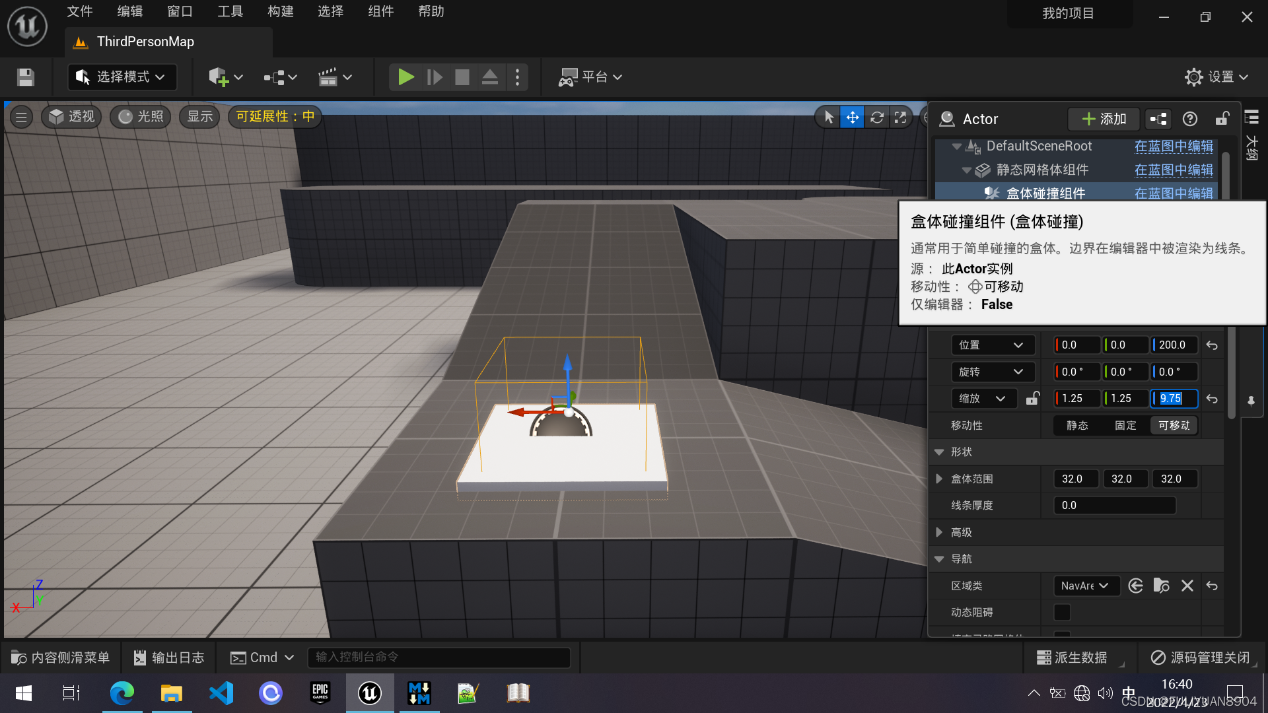Change the Perspective (透视) view mode
Viewport: 1268px width, 713px height.
coord(72,117)
